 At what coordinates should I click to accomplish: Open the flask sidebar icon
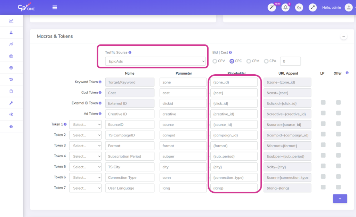(x=11, y=32)
